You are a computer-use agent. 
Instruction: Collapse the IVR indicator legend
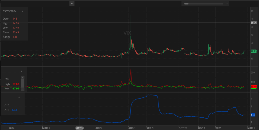21,71
